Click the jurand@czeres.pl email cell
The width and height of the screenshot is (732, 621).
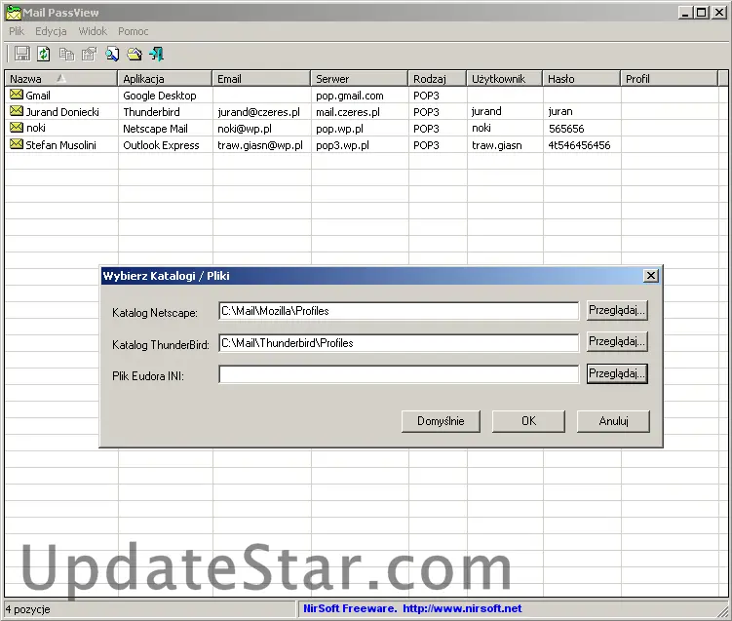[258, 112]
